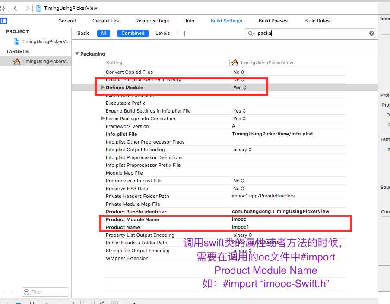
Task: Expand the Force Package Info Generation setting
Action: 103,119
